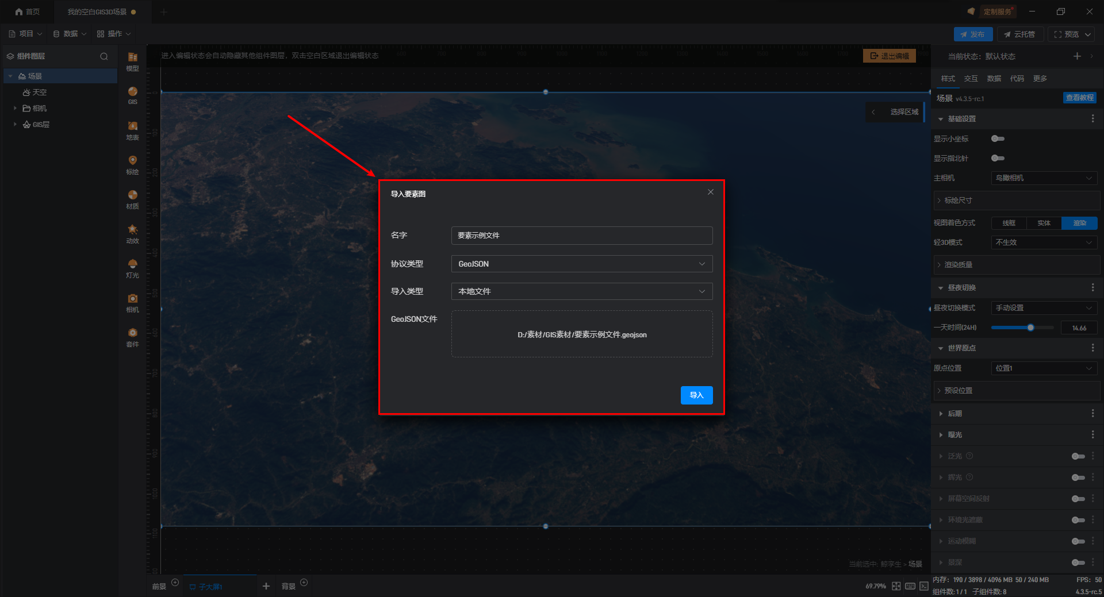Screen dimensions: 1104x597
Task: Open the 地表 terrain tool
Action: pyautogui.click(x=132, y=130)
